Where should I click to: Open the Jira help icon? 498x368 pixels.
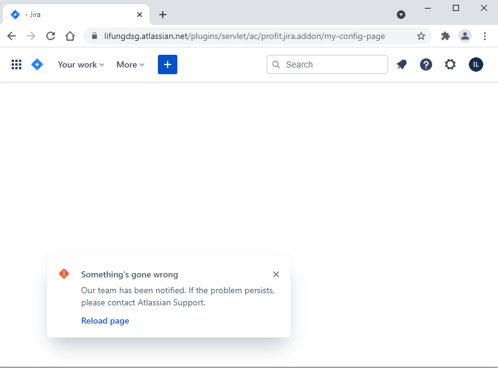point(425,64)
